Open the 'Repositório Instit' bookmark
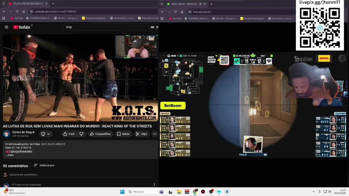 coord(148,18)
